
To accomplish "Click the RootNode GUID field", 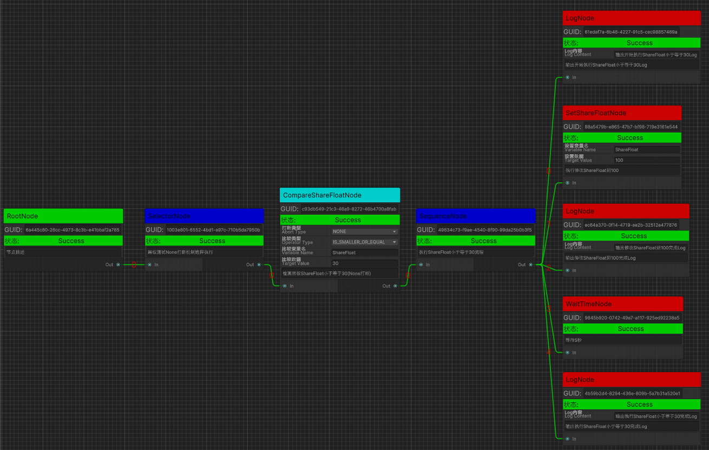I will [73, 230].
